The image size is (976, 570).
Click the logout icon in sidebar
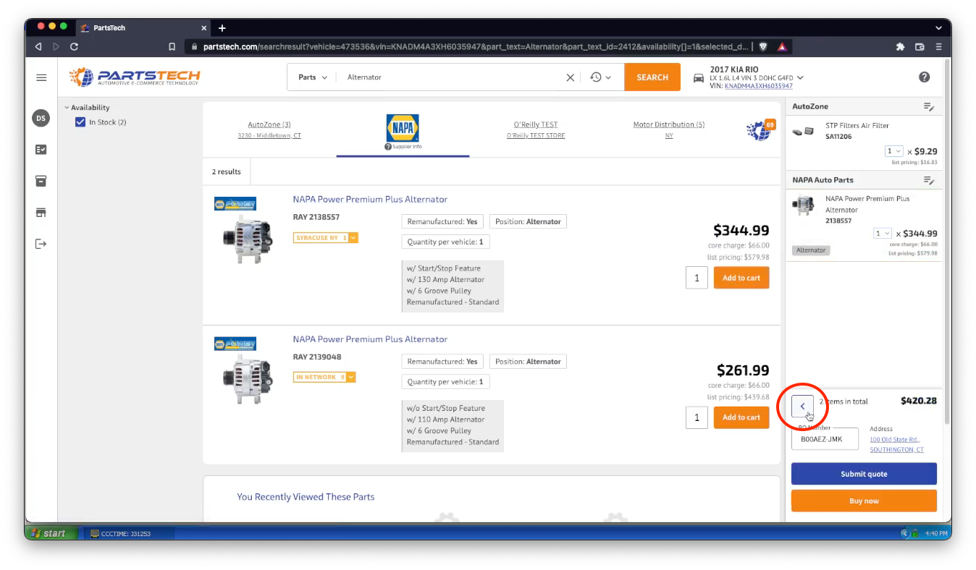[41, 244]
